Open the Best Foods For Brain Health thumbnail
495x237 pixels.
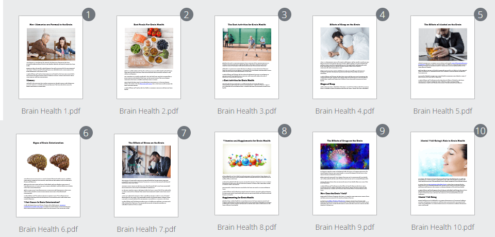149,57
